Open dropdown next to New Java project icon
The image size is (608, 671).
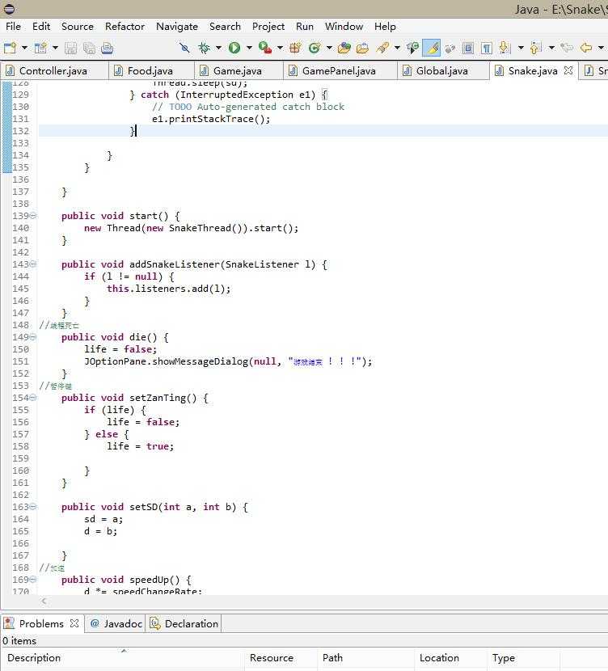click(55, 48)
